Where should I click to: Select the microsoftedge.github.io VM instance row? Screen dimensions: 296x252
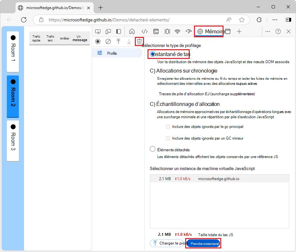point(219,179)
